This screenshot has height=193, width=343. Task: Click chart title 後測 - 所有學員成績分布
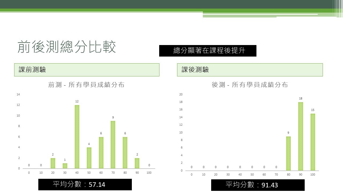point(250,85)
